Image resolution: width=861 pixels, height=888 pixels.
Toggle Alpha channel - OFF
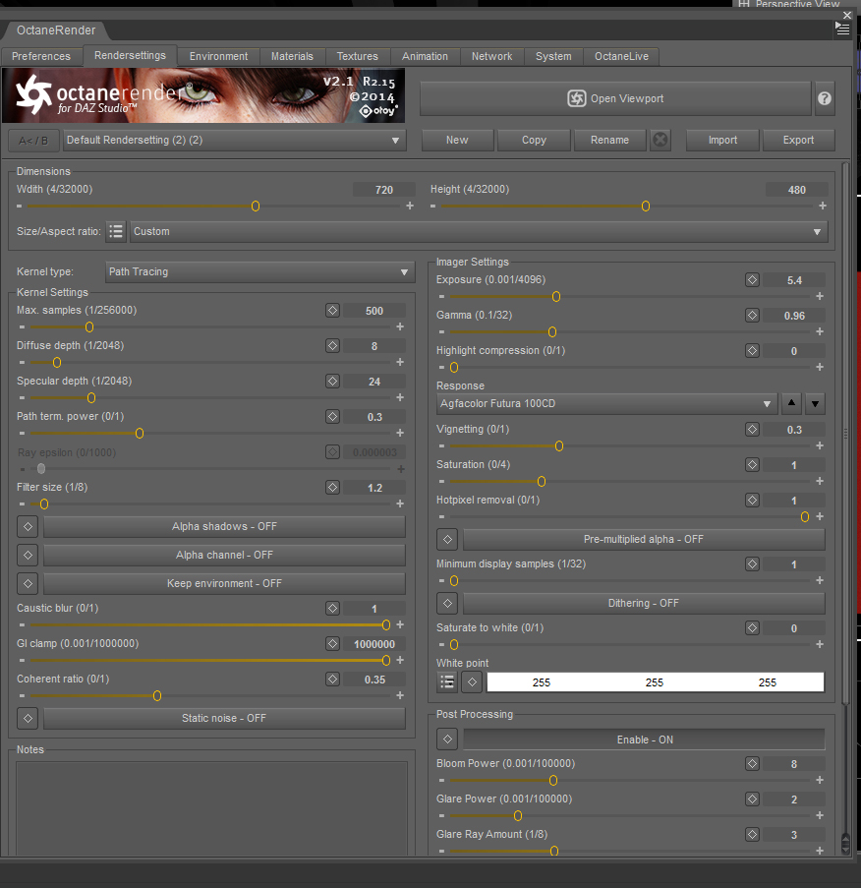pos(224,555)
